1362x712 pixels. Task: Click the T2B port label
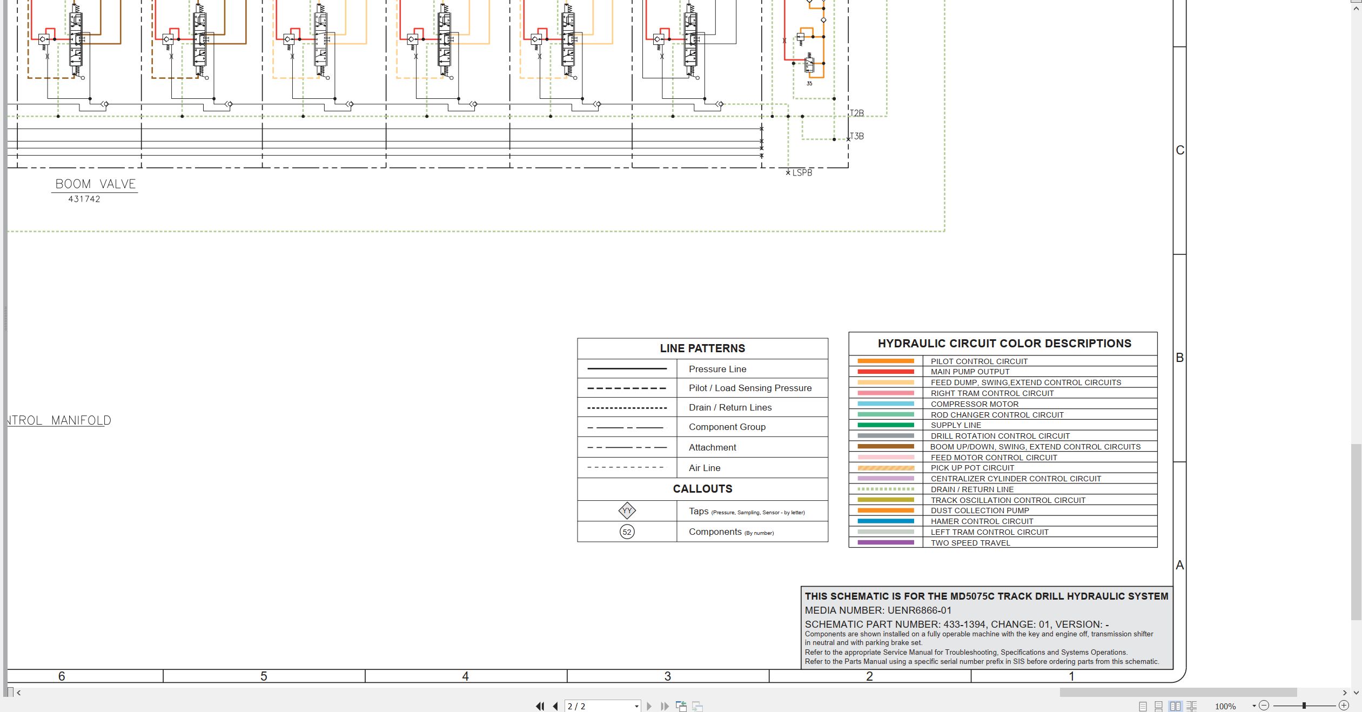point(857,113)
